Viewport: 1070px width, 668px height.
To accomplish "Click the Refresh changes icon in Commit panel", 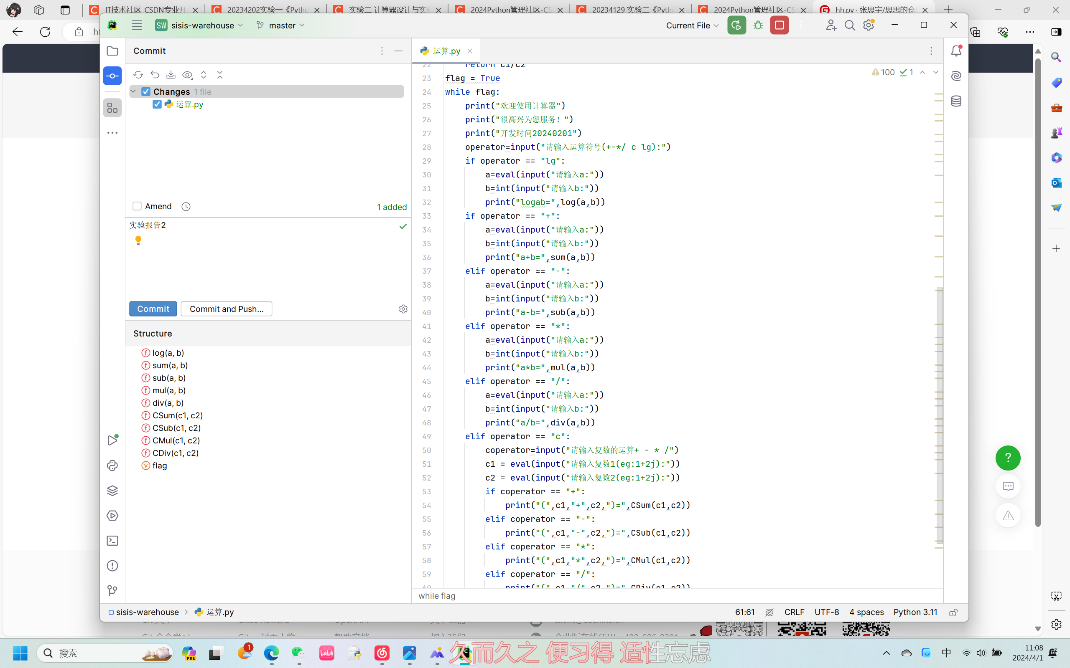I will [138, 75].
